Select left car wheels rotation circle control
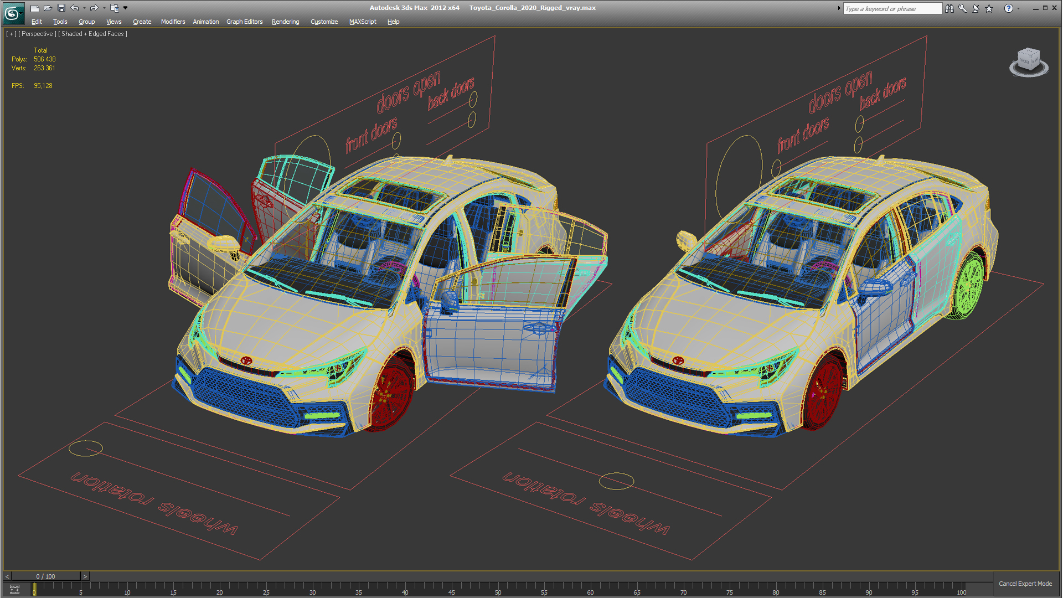This screenshot has width=1063, height=598. (86, 448)
